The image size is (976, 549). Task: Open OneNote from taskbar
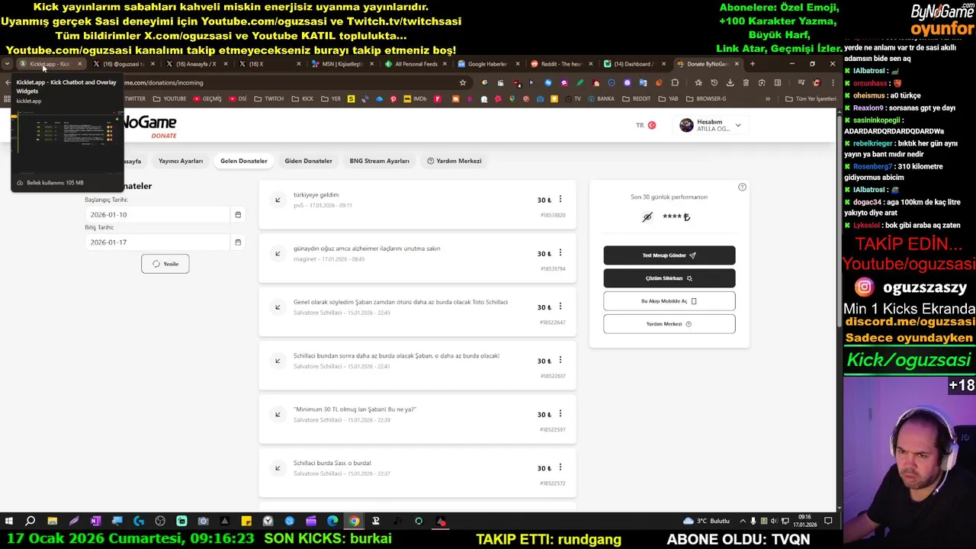click(x=95, y=521)
